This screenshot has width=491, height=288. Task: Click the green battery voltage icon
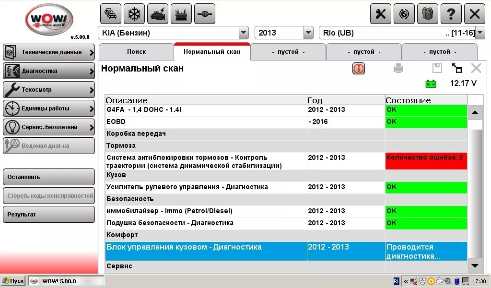point(431,84)
